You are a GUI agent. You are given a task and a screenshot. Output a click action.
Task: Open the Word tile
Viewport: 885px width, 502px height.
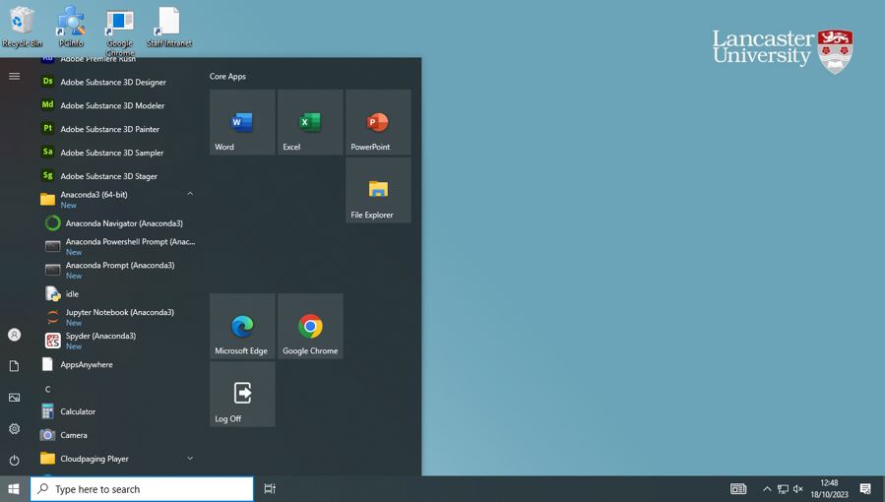coord(242,123)
